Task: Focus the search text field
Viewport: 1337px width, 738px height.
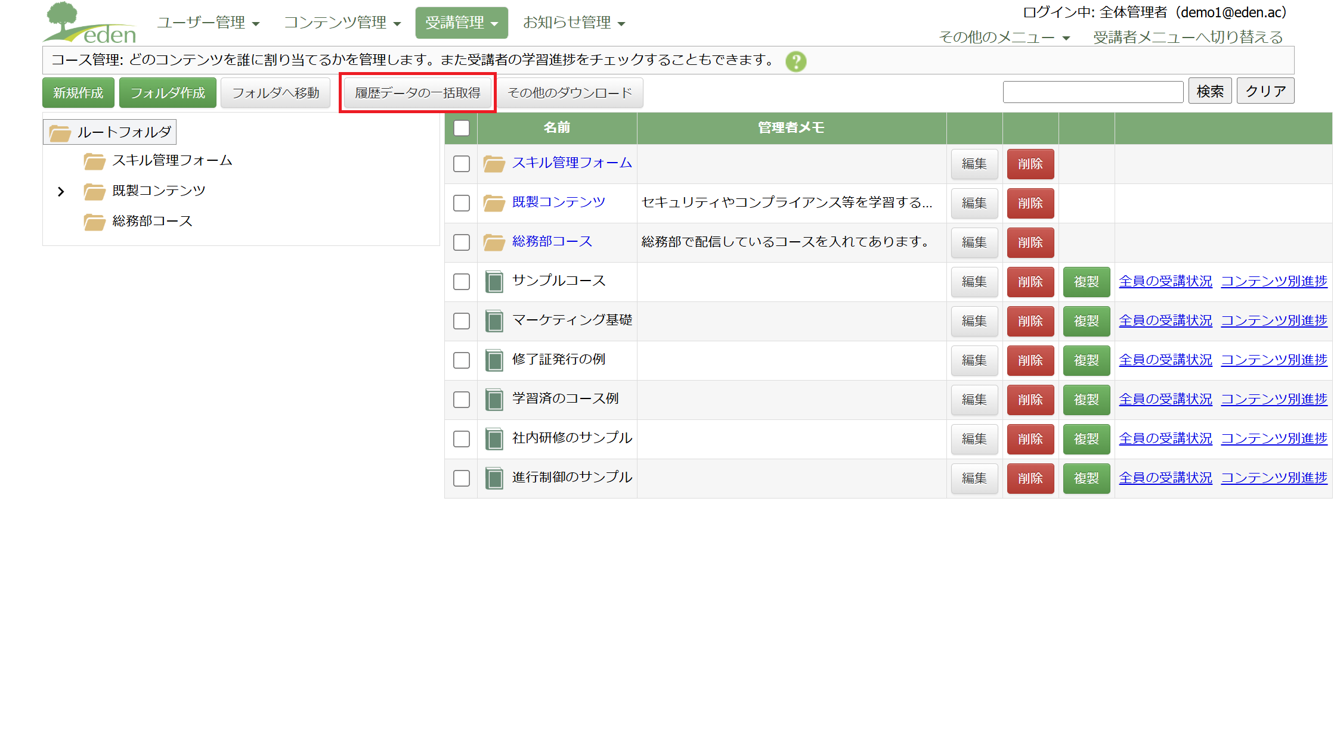Action: [x=1093, y=92]
